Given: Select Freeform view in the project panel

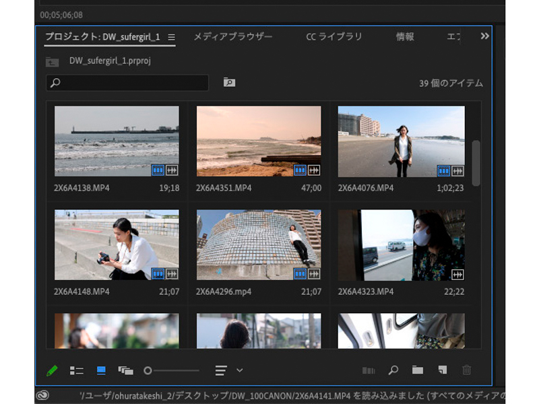Looking at the screenshot, I should [x=124, y=370].
